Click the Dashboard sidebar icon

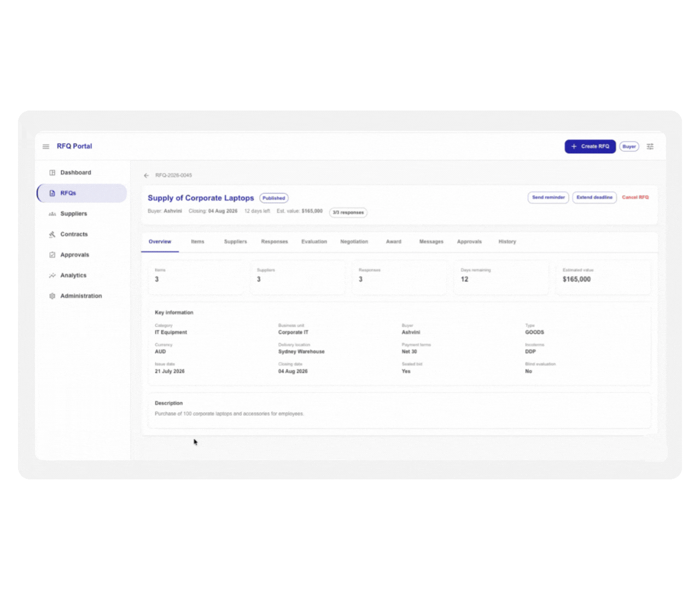tap(52, 173)
